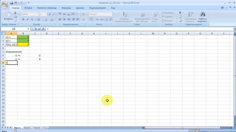Select the yellow cell B3 showing 7
The width and height of the screenshot is (236, 132).
[23, 44]
